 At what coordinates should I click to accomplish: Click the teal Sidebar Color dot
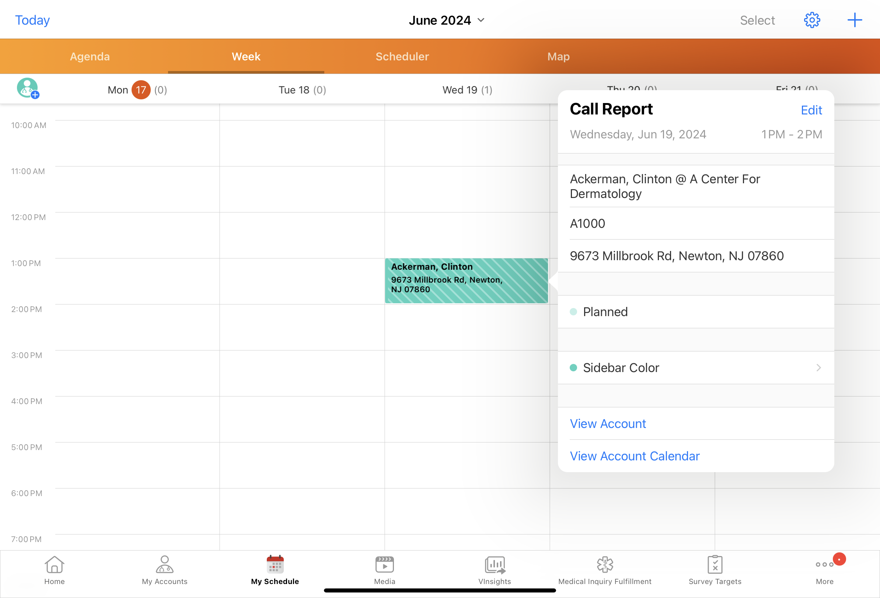pyautogui.click(x=573, y=368)
